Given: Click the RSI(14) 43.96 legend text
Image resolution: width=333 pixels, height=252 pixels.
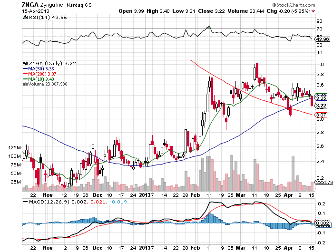Looking at the screenshot, I should [x=48, y=17].
